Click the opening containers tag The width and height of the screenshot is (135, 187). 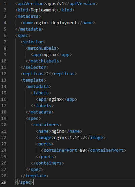click(46, 125)
